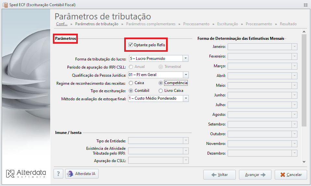This screenshot has height=186, width=311.
Task: Open the Apuração da CSLL dropdown
Action: coord(186,160)
